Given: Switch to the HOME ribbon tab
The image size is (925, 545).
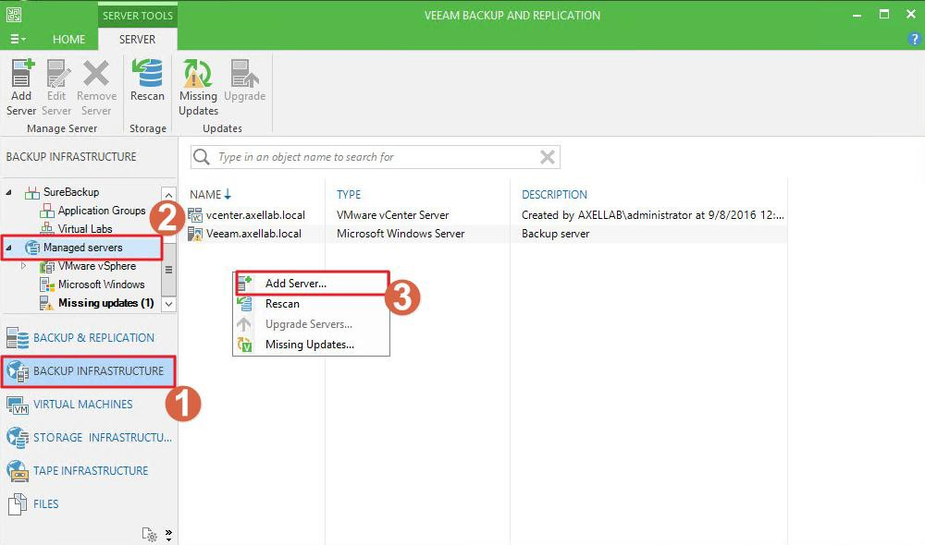Looking at the screenshot, I should click(68, 40).
